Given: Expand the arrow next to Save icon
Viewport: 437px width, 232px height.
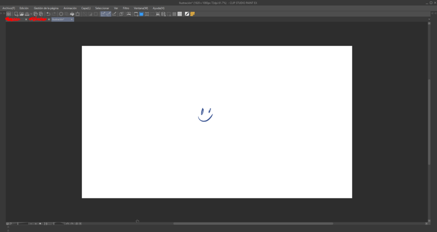Looking at the screenshot, I should 31,14.
